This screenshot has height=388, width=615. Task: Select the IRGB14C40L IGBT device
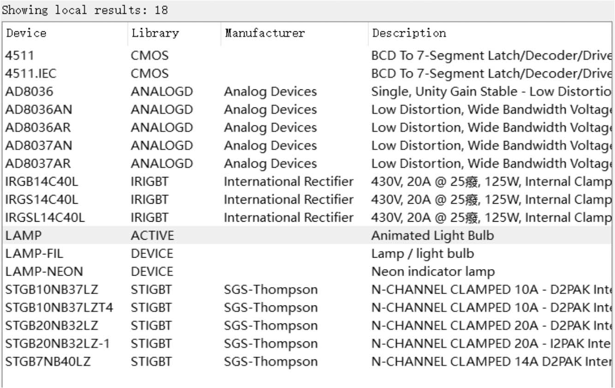coord(42,182)
